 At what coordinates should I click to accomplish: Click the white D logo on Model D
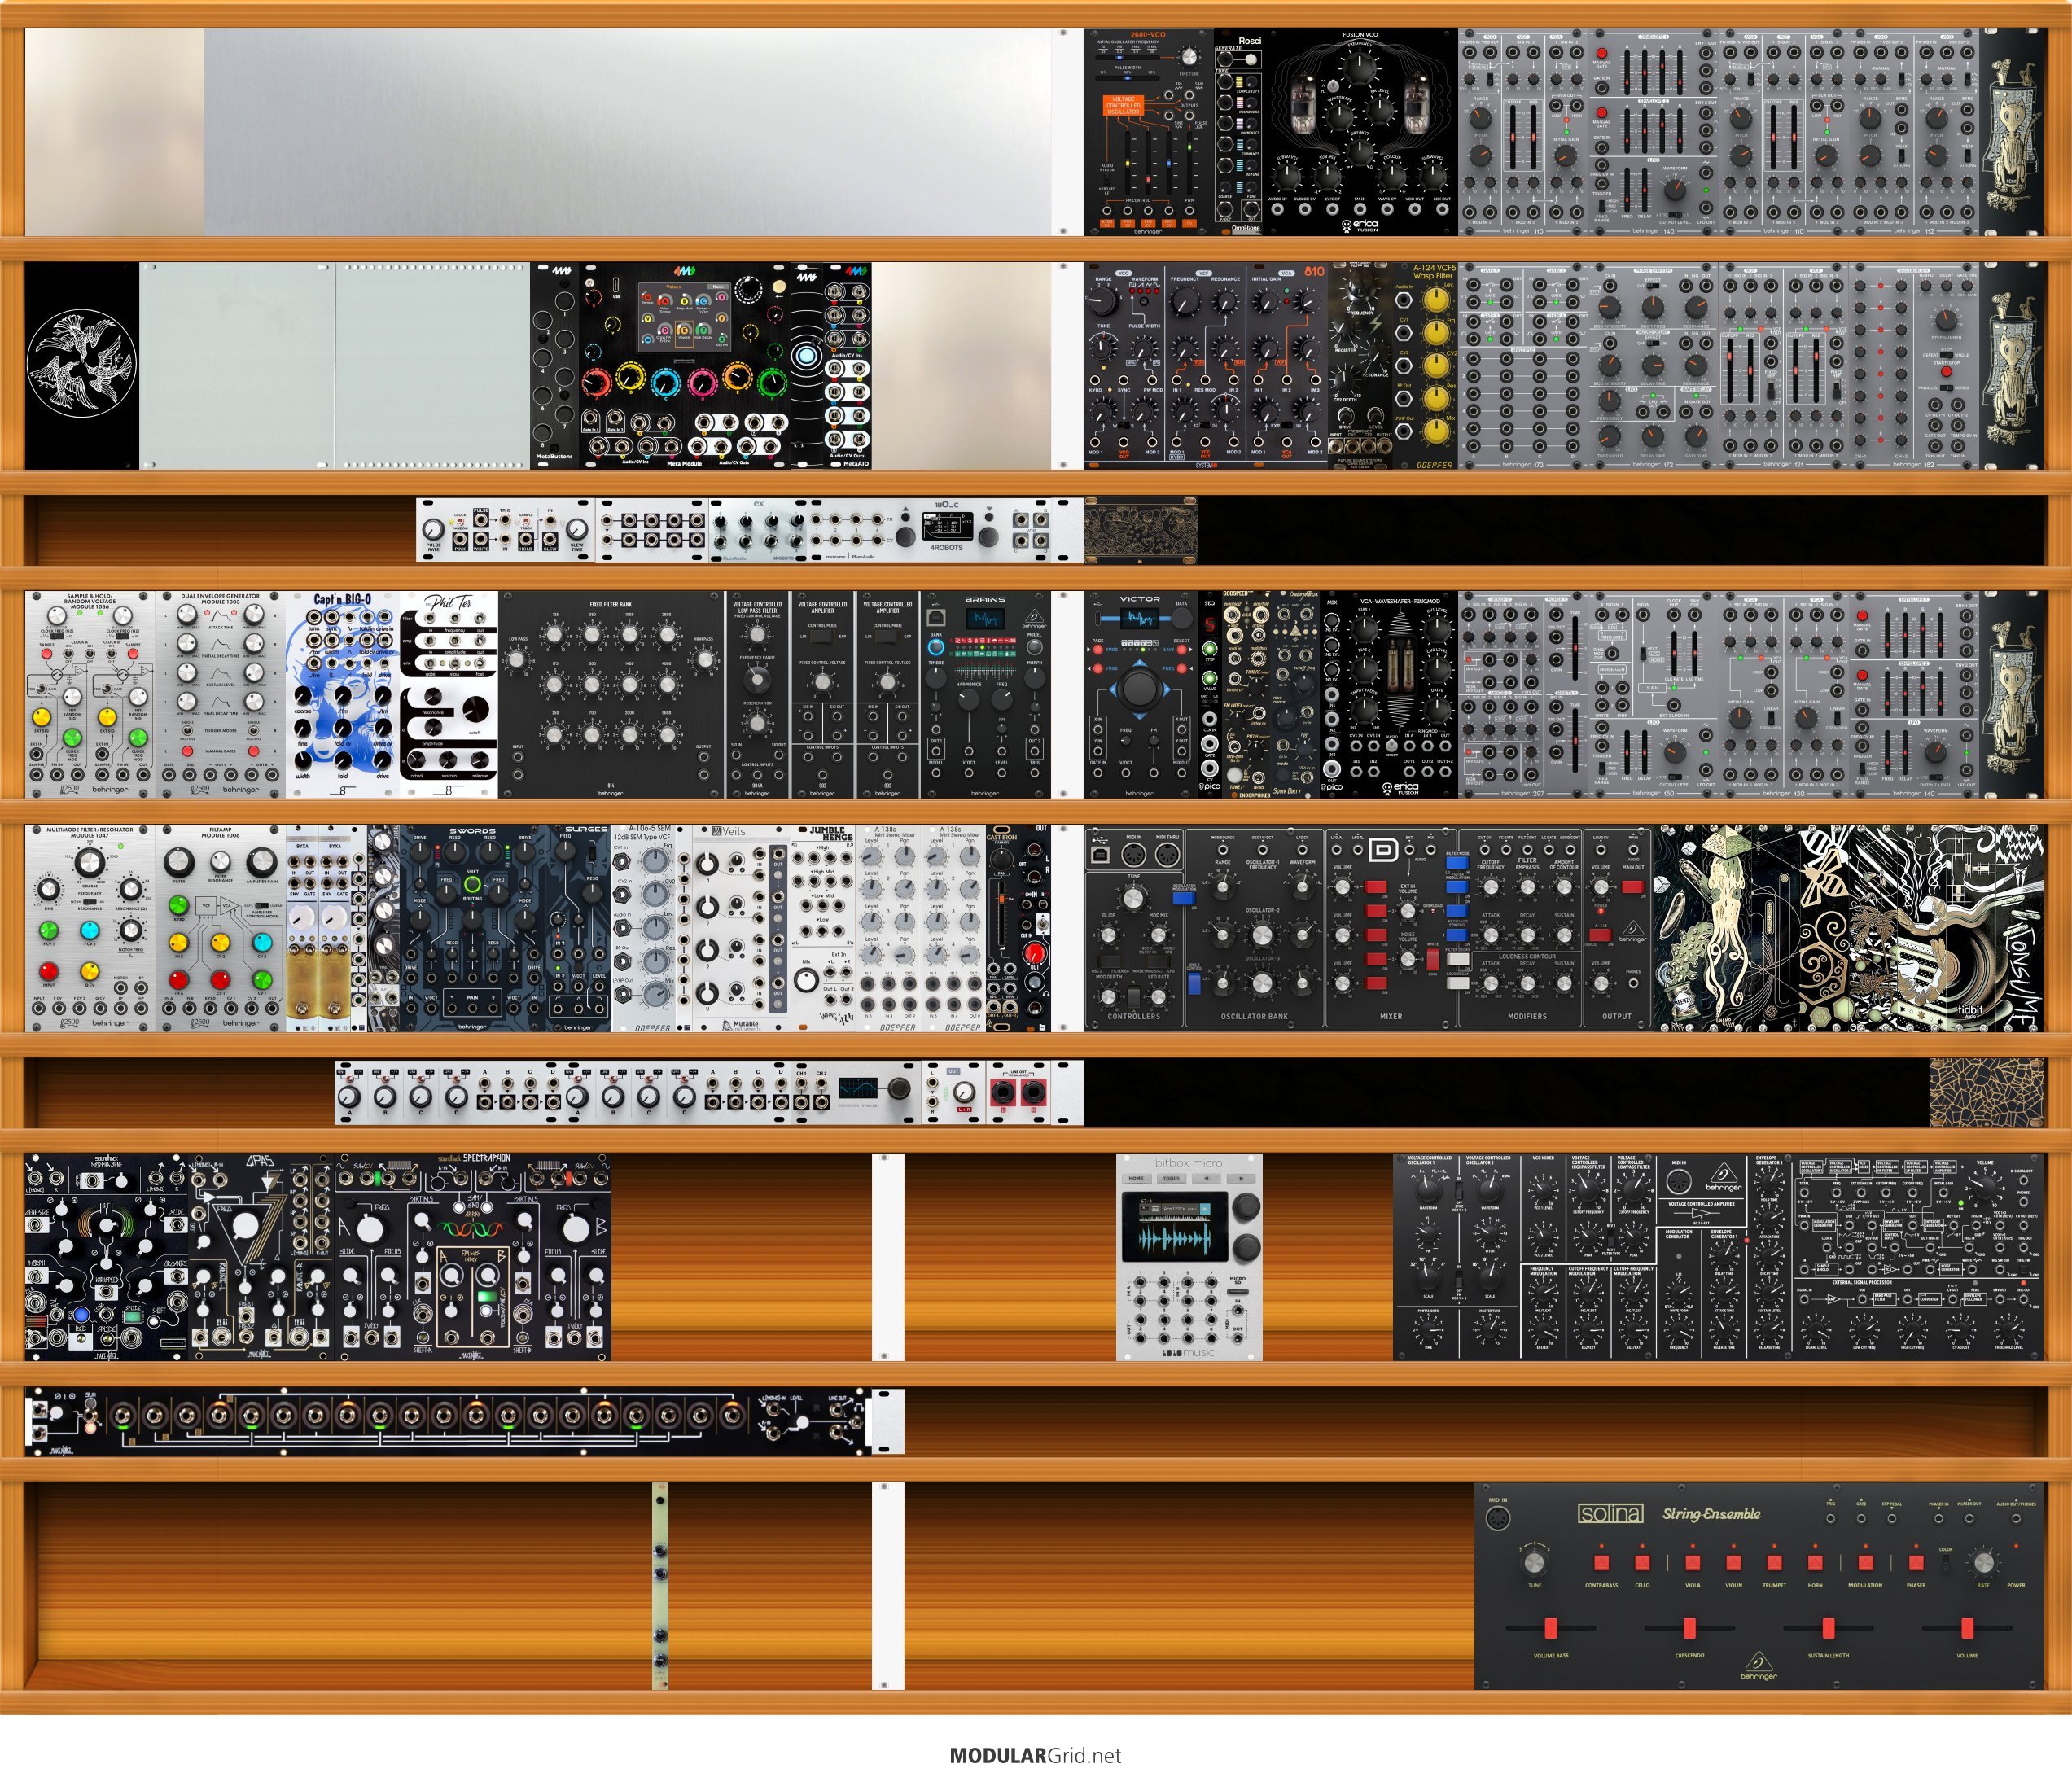(x=1384, y=850)
